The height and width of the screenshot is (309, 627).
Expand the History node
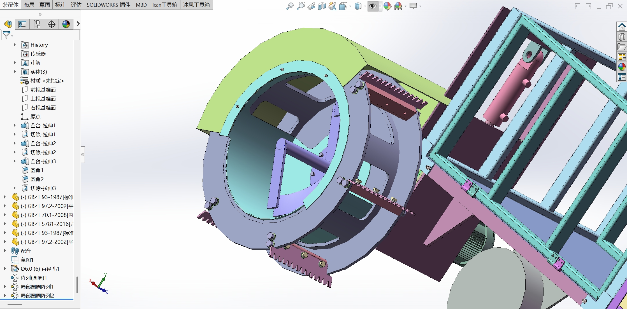coord(15,45)
